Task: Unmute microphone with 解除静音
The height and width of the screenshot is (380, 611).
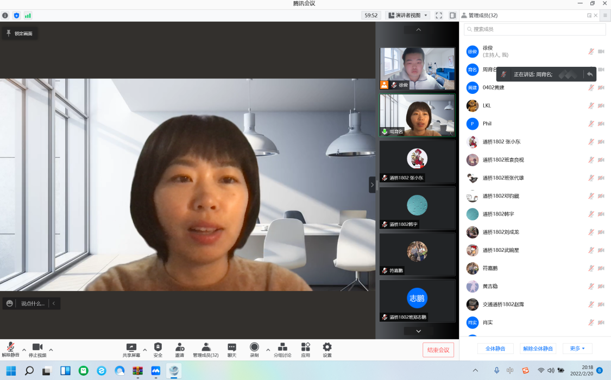Action: pyautogui.click(x=10, y=347)
